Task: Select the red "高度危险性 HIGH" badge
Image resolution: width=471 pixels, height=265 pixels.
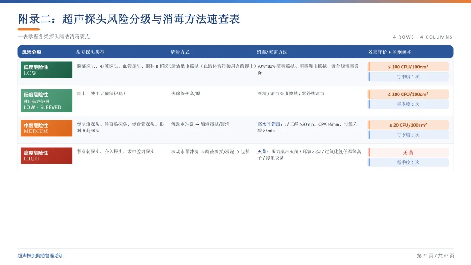Action: click(47, 156)
